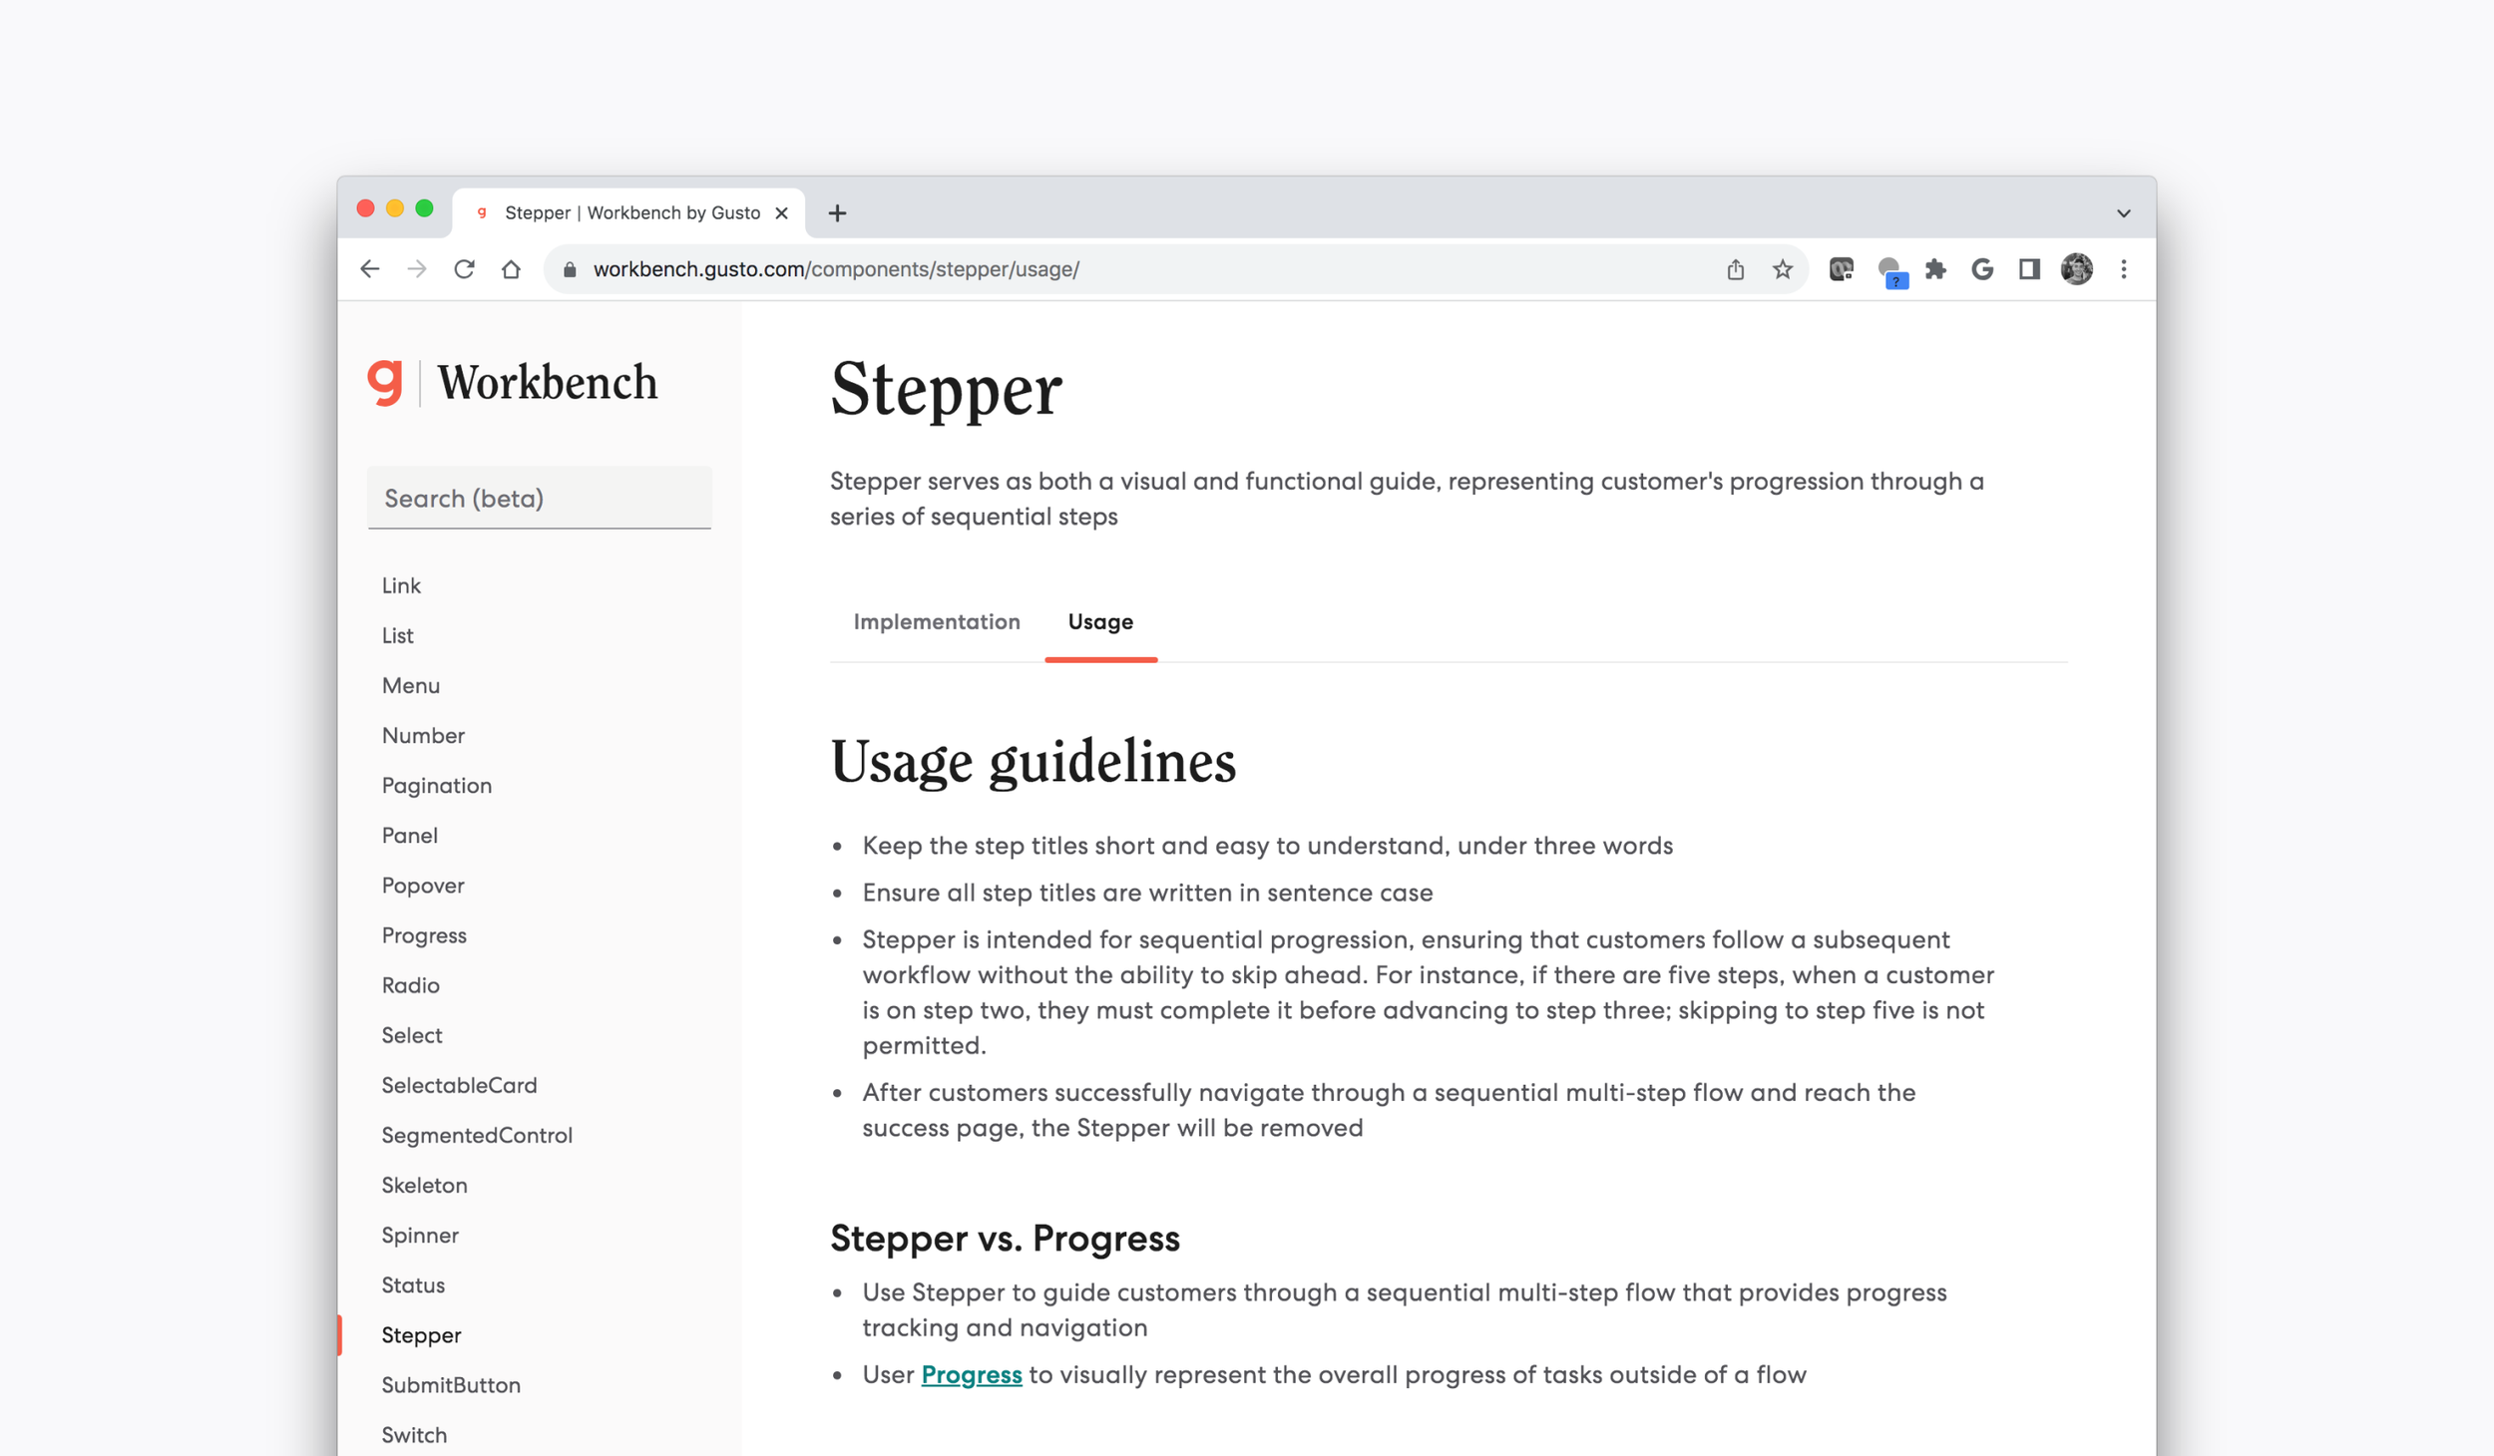Select the Usage tab

coord(1100,621)
